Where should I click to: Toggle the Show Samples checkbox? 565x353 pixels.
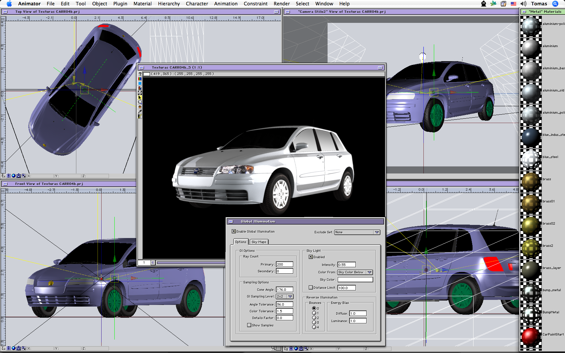click(x=249, y=325)
